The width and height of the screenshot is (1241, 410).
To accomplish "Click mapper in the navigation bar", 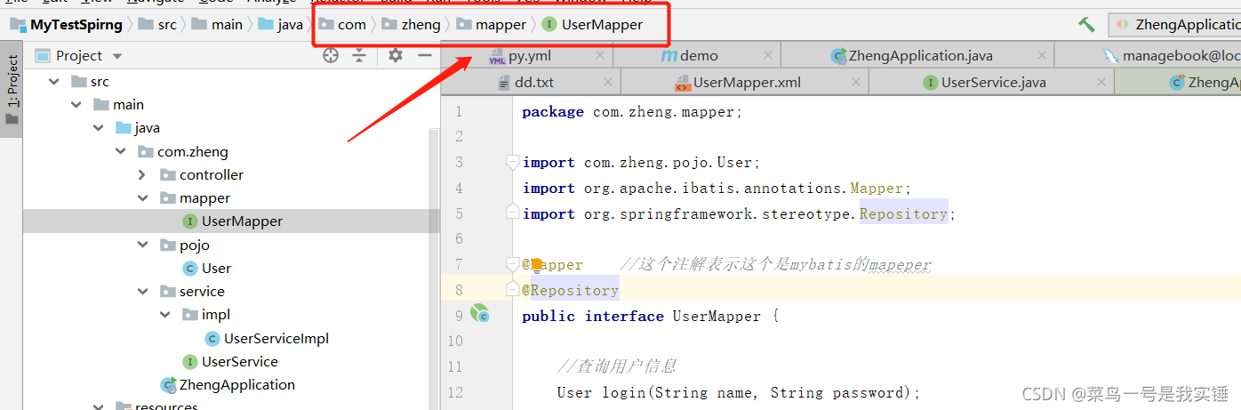I will pos(492,25).
